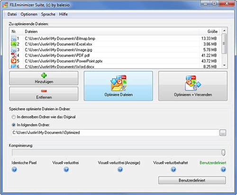Open the Benutzerdefiniert settings button
Viewport: 237px width, 195px height.
tap(192, 180)
